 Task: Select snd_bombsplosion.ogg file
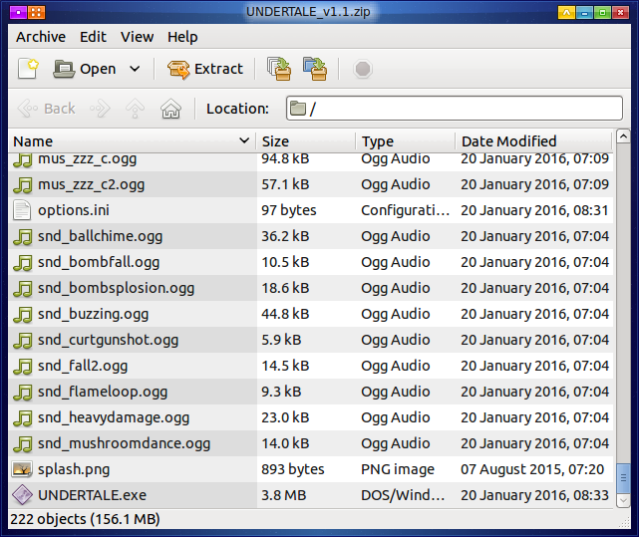click(311, 288)
